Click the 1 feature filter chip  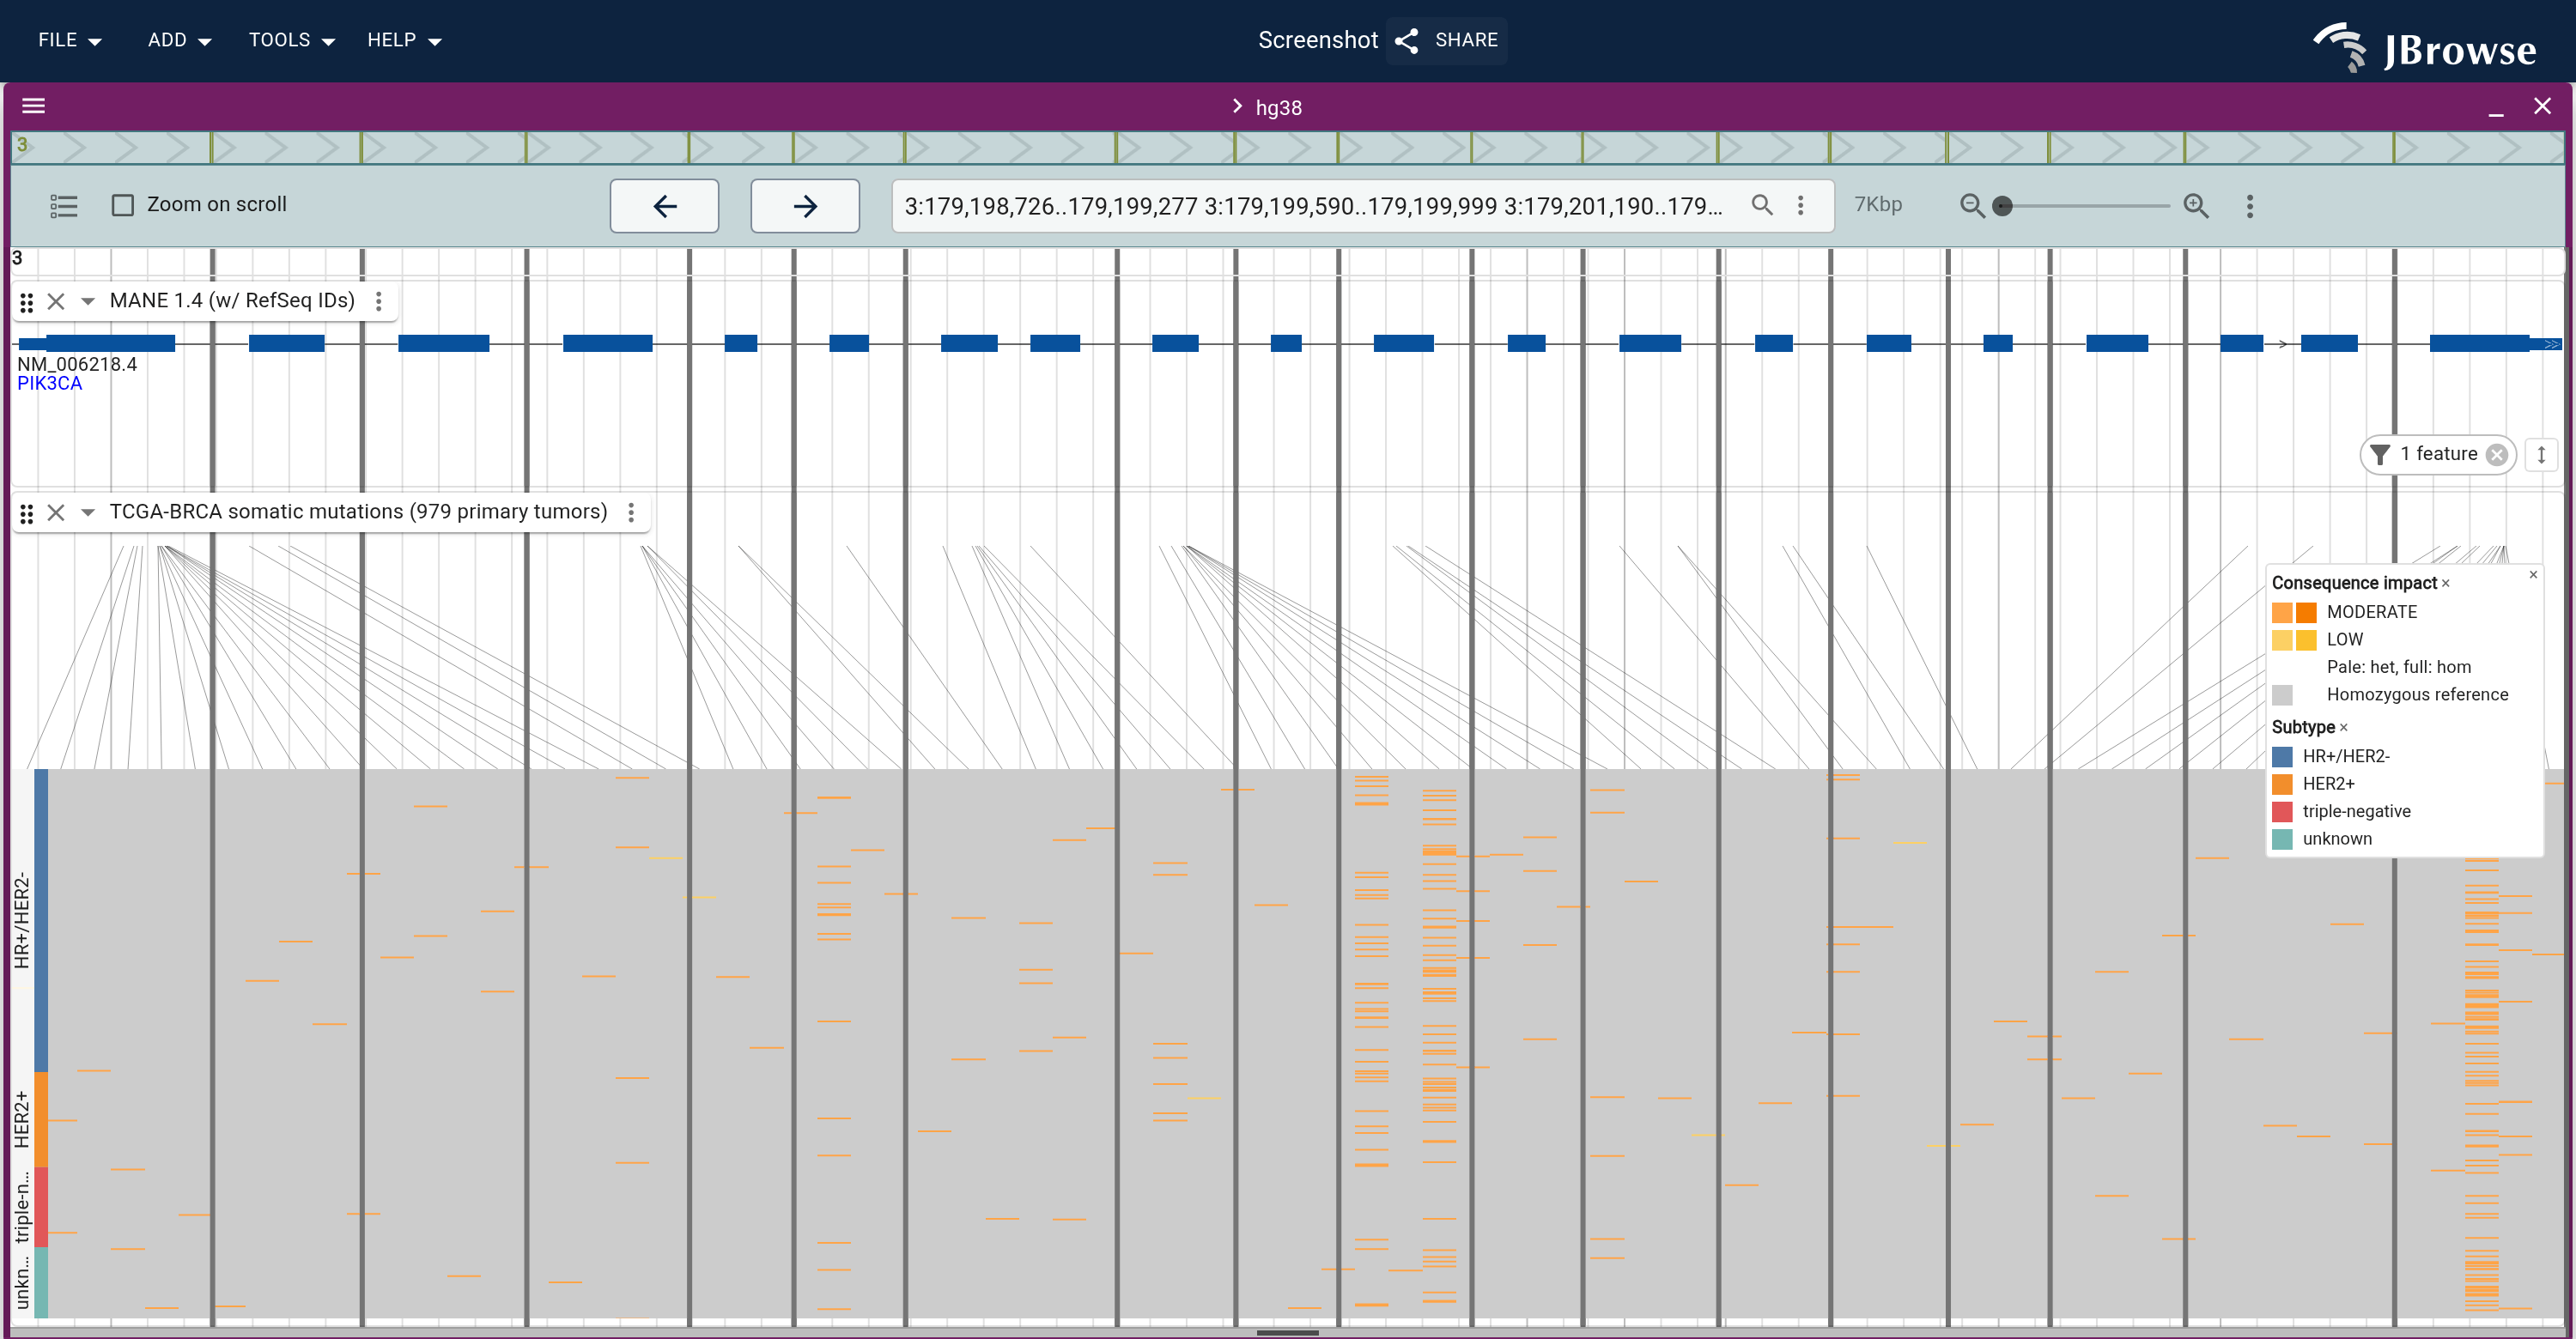[x=2437, y=455]
